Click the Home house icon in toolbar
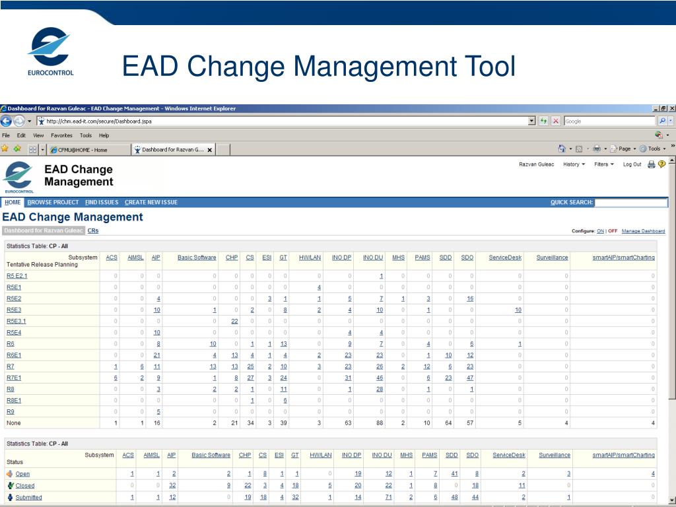The image size is (676, 507). coord(562,149)
